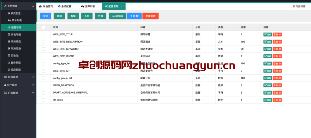Edit the list_rows config

pyautogui.click(x=268, y=100)
